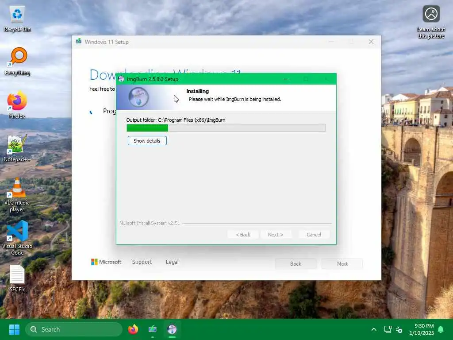Click Next button in Windows 11 Setup

(342, 264)
